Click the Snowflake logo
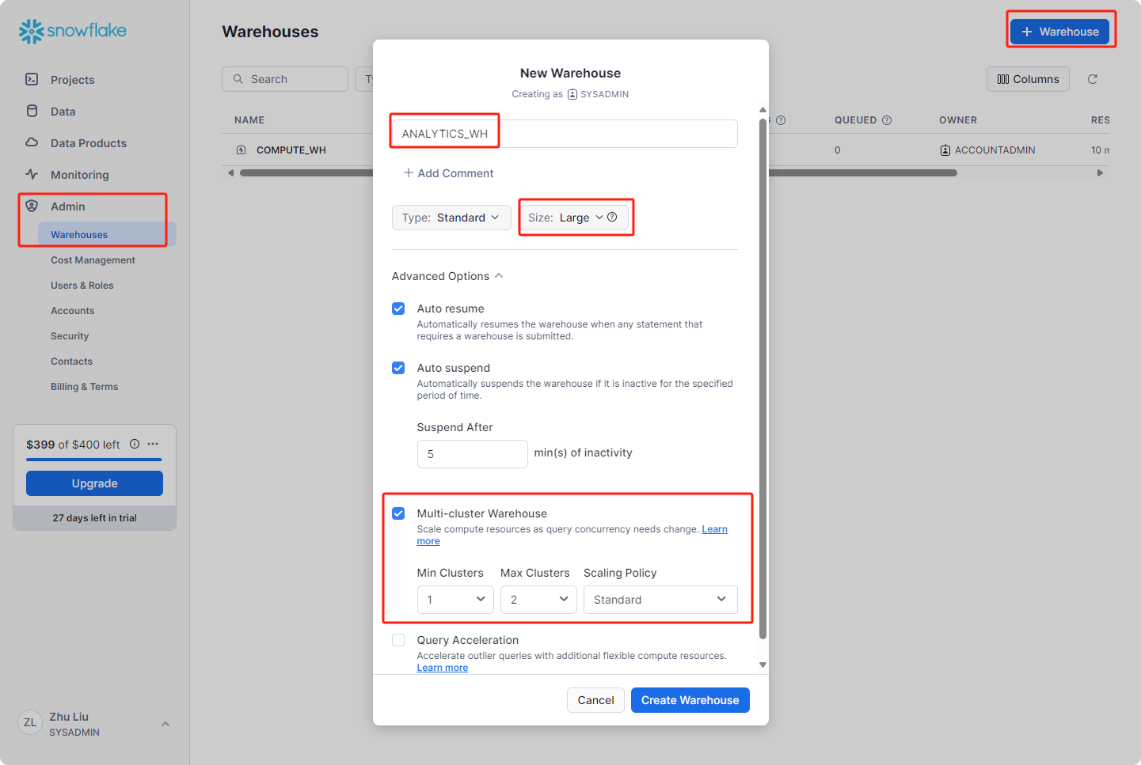 pos(73,31)
